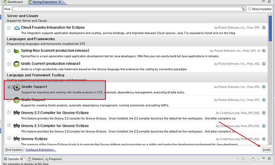Click inside the Find text field

coord(129,9)
